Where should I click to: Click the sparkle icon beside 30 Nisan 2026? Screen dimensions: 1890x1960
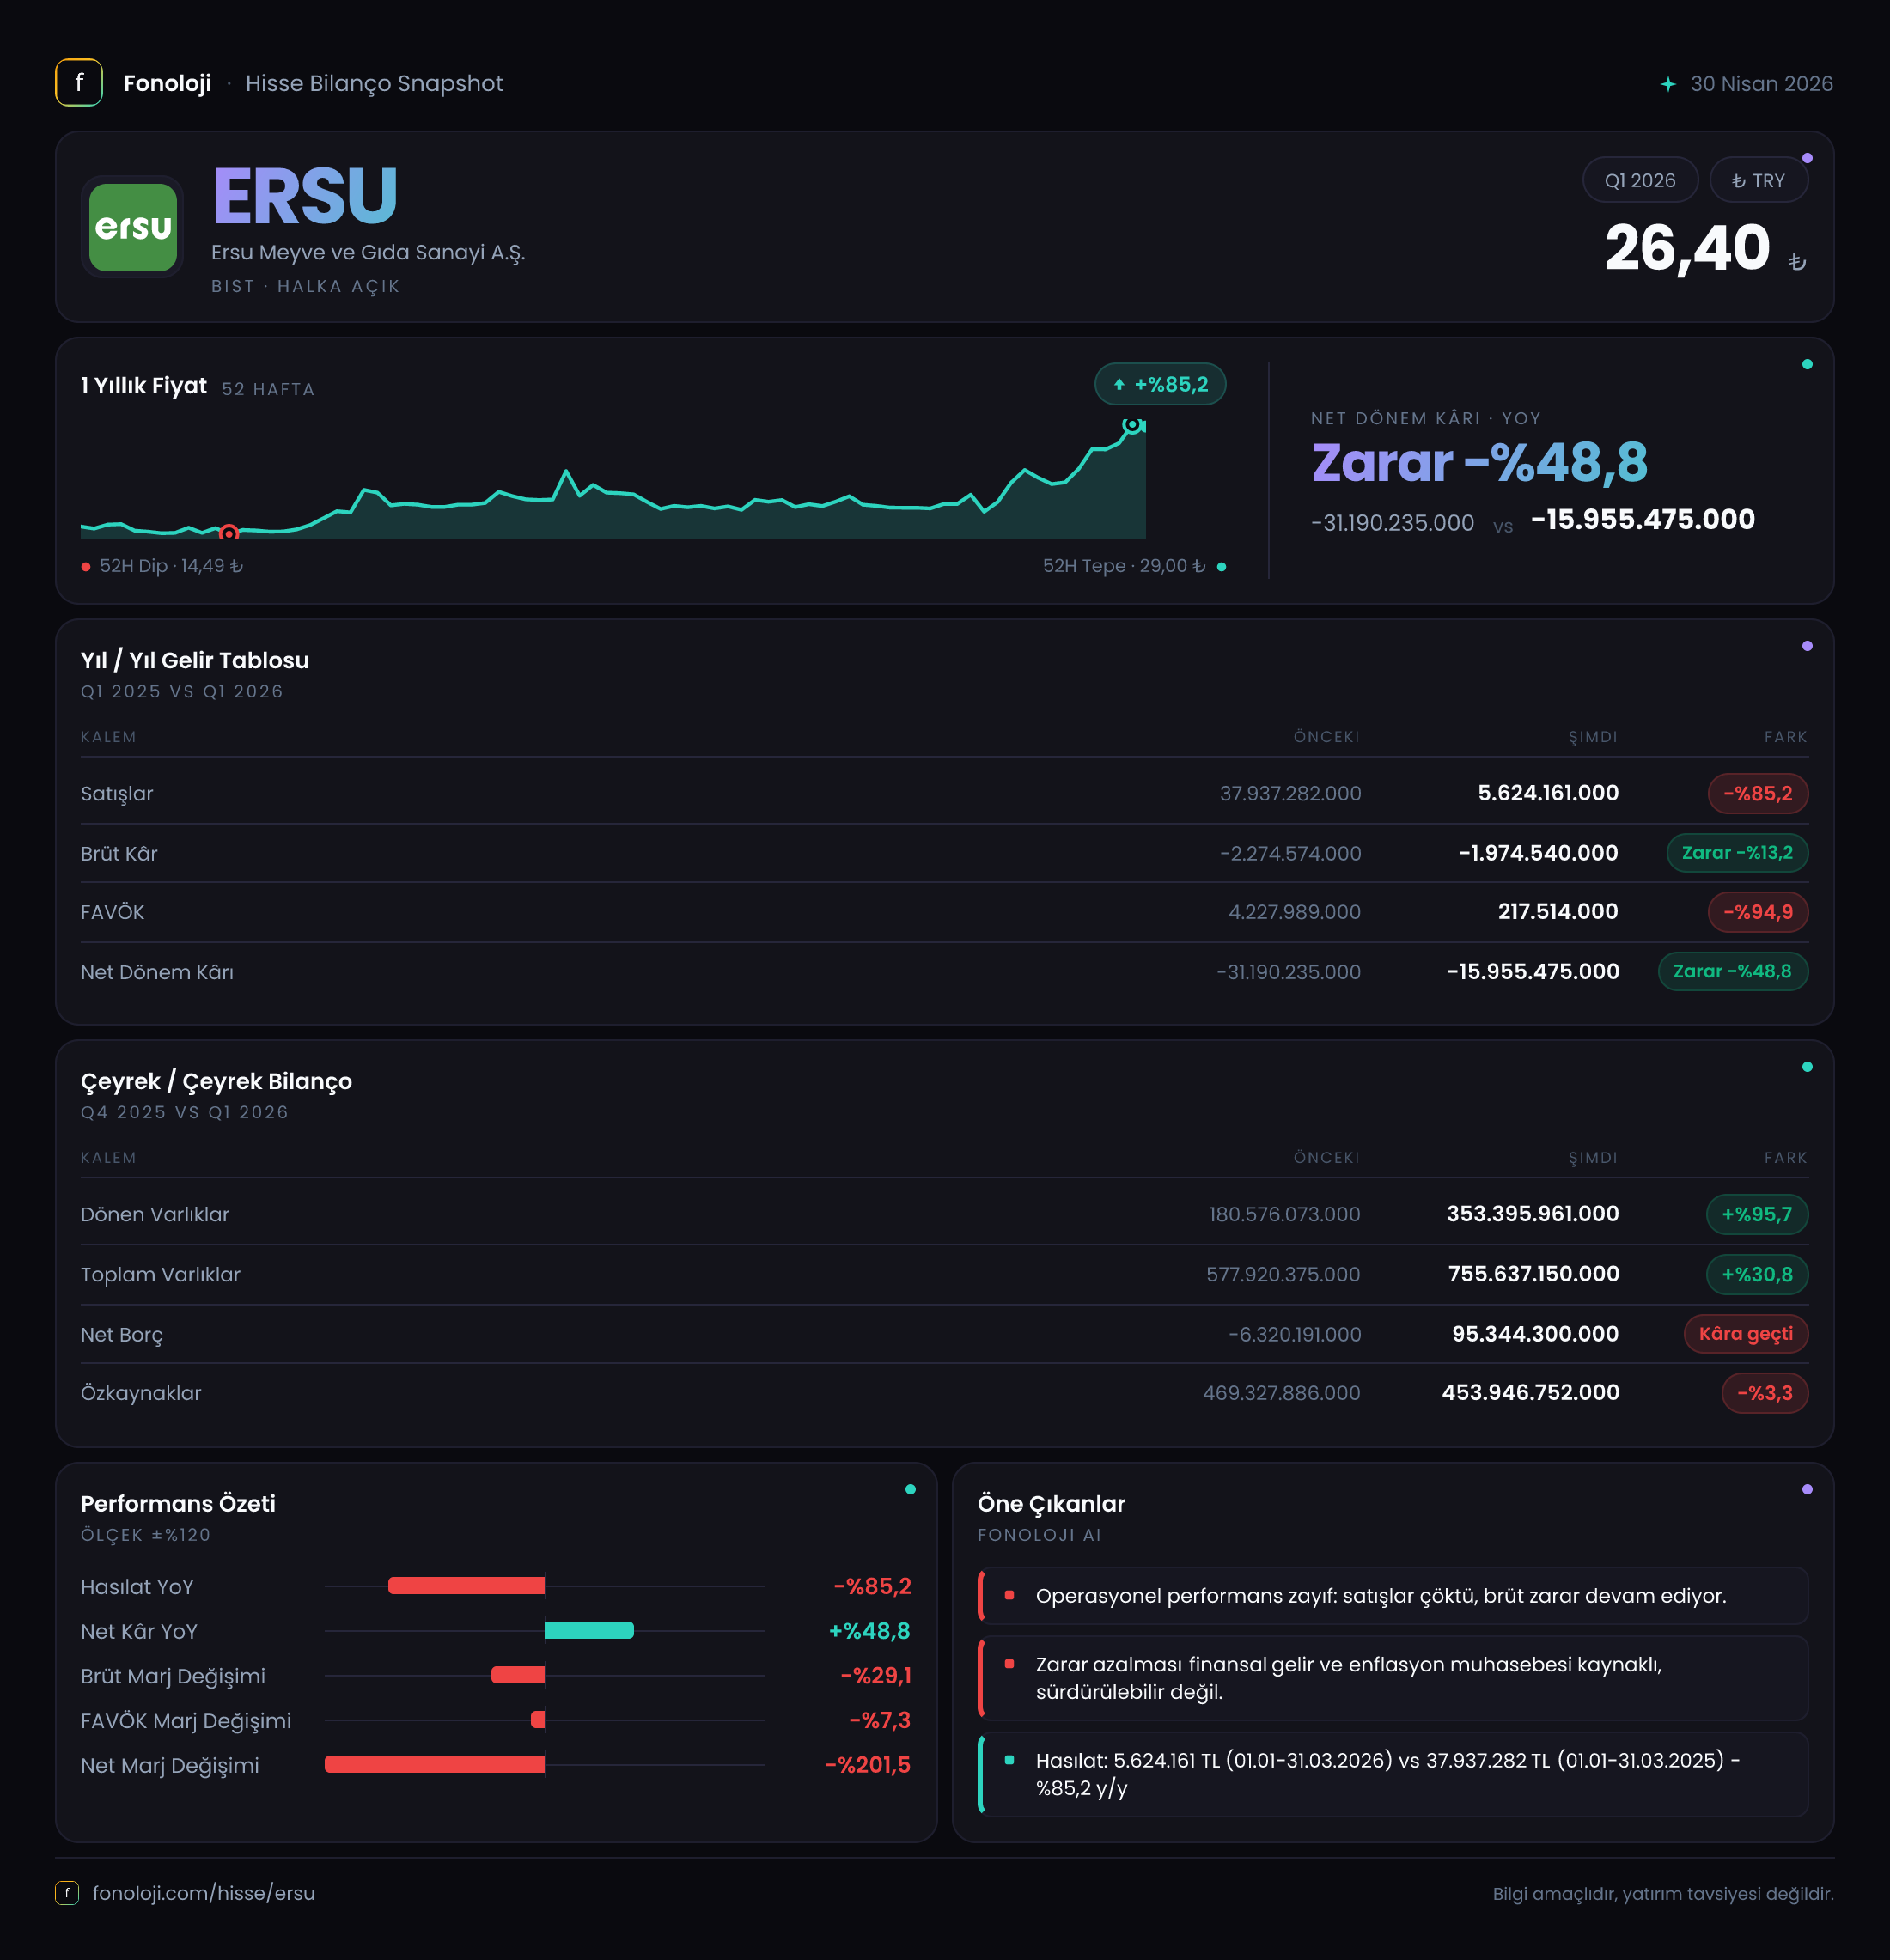(1667, 84)
